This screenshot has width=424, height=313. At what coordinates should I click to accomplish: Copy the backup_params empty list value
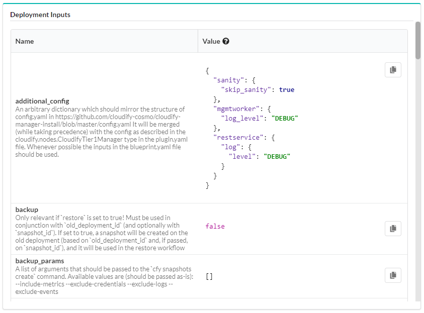click(x=393, y=275)
